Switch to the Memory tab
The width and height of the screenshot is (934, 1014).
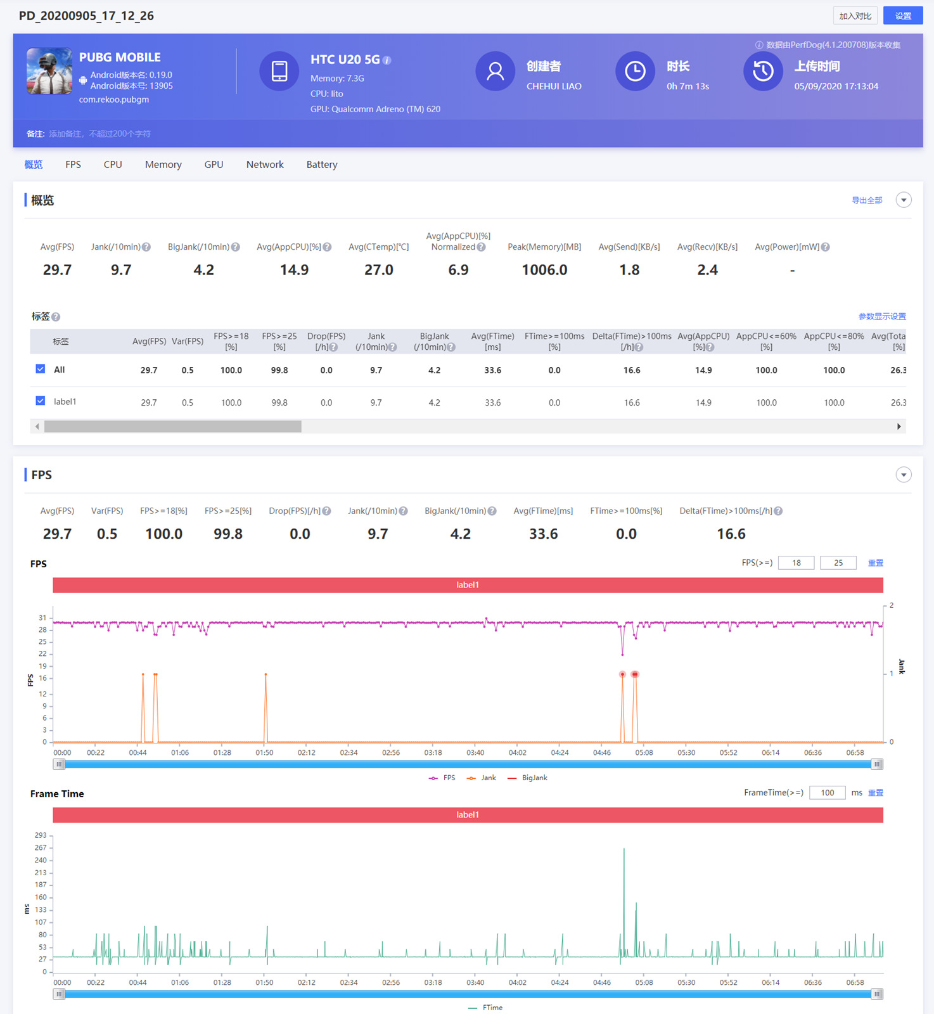pyautogui.click(x=163, y=165)
